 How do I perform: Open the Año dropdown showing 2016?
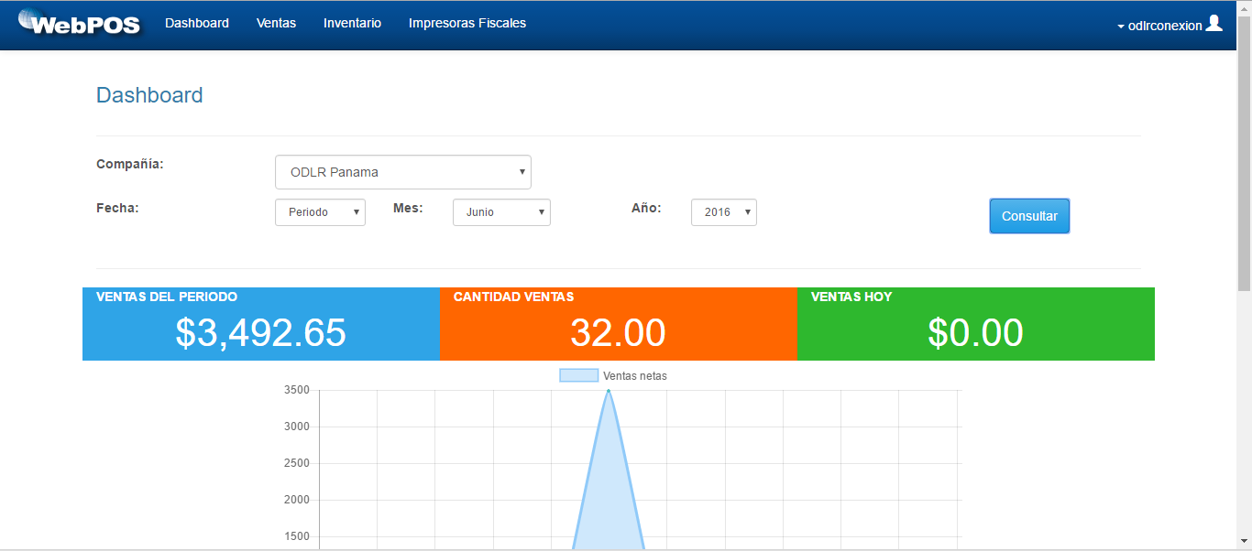tap(723, 211)
